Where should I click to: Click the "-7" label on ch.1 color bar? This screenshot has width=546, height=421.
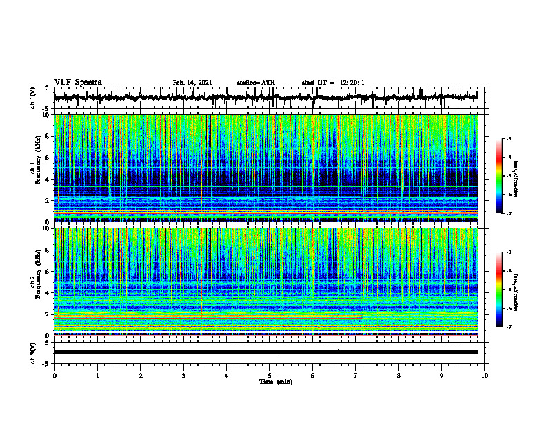click(508, 213)
